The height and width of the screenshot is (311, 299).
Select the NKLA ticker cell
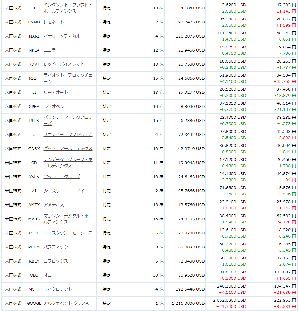pos(34,50)
